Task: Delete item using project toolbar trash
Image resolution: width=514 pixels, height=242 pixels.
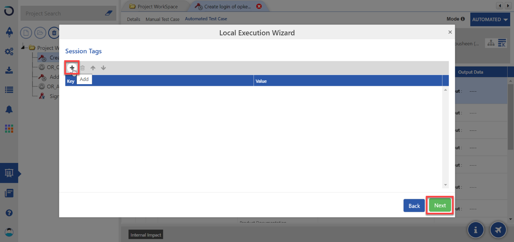Action: click(54, 33)
